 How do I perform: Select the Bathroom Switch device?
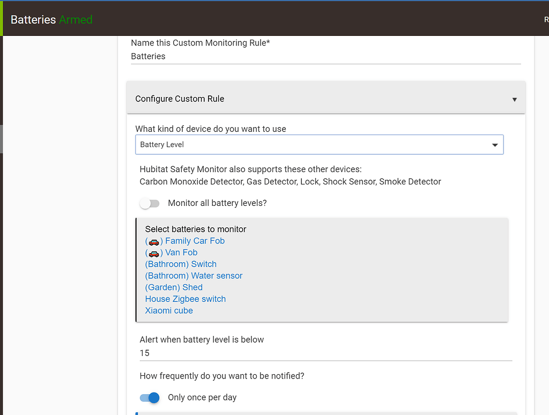click(x=181, y=264)
